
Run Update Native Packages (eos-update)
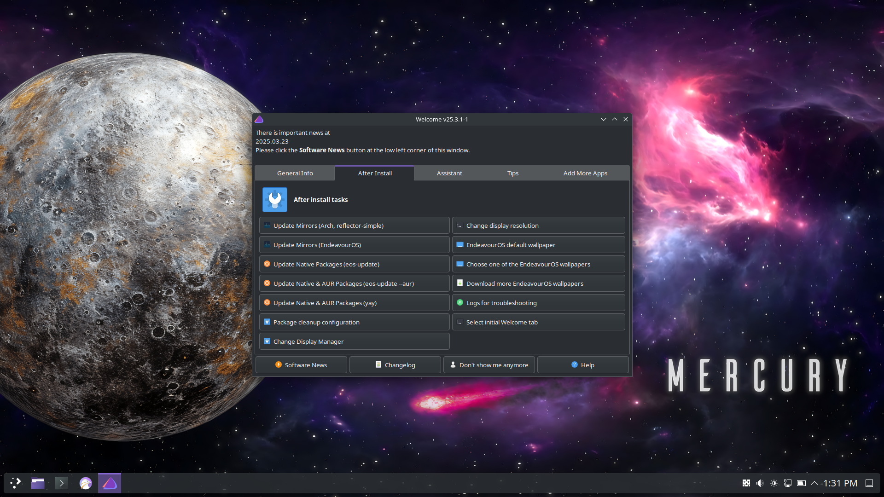coord(354,264)
